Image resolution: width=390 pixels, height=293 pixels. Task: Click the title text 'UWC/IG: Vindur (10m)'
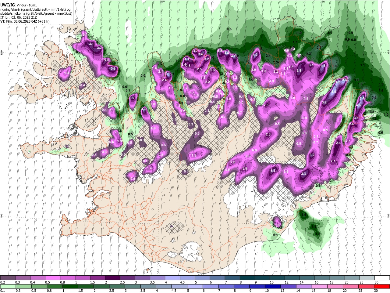pyautogui.click(x=19, y=5)
